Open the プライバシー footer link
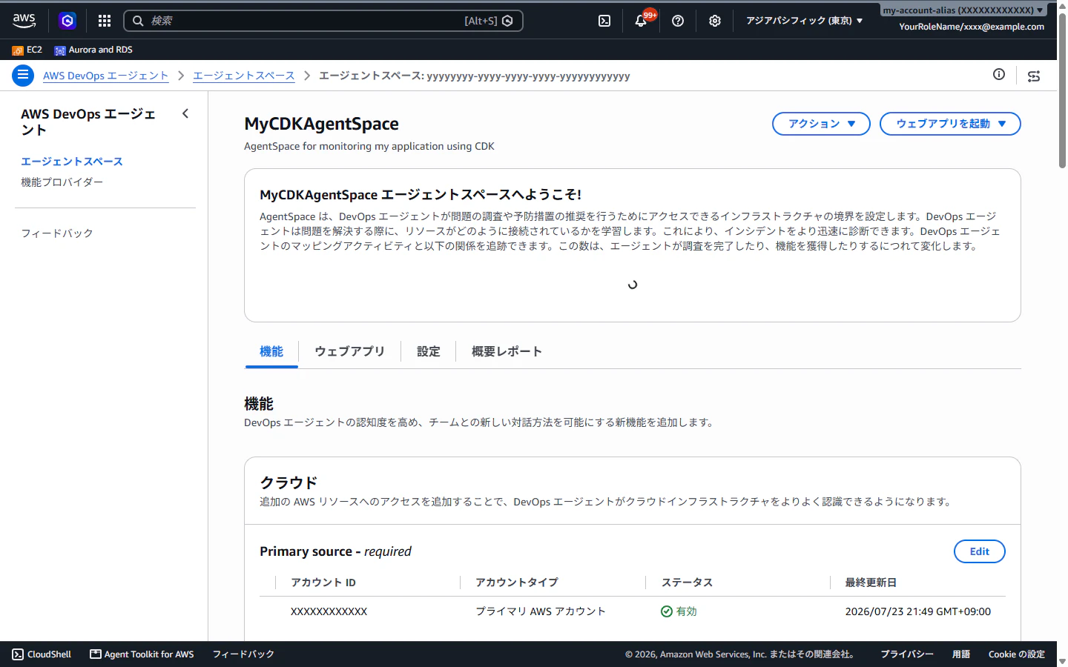This screenshot has width=1068, height=667. [907, 654]
